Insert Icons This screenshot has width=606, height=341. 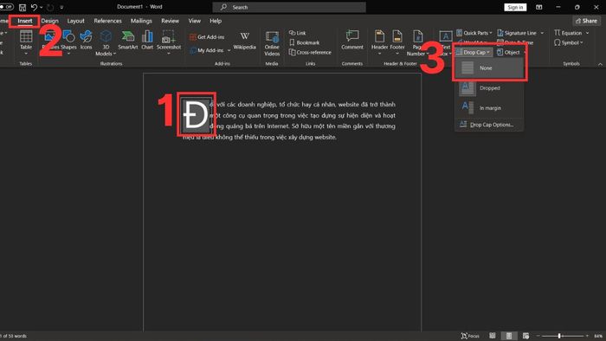[x=86, y=40]
